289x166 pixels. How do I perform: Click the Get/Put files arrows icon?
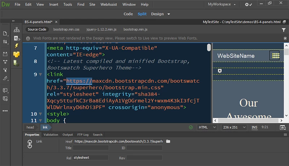pyautogui.click(x=5, y=42)
